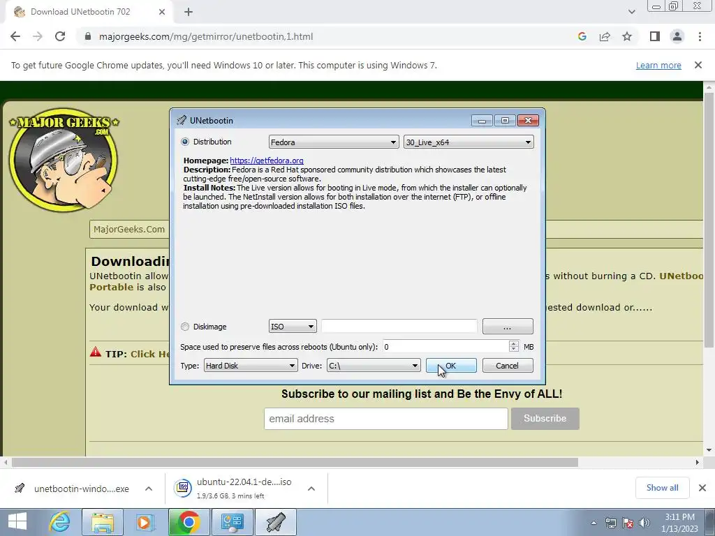Click Show all downloads

coord(662,488)
